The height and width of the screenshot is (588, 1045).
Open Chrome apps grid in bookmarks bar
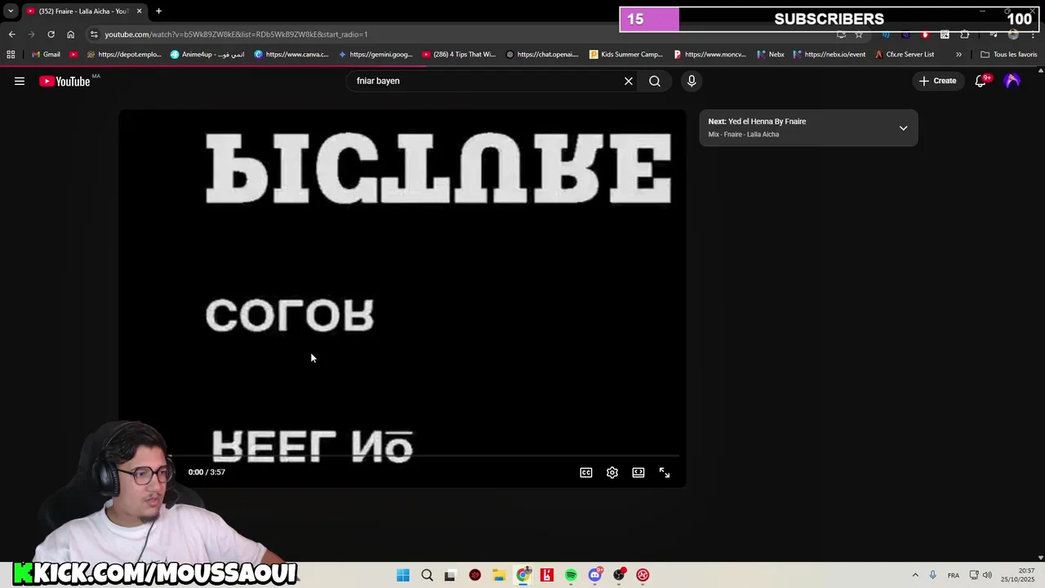tap(11, 55)
